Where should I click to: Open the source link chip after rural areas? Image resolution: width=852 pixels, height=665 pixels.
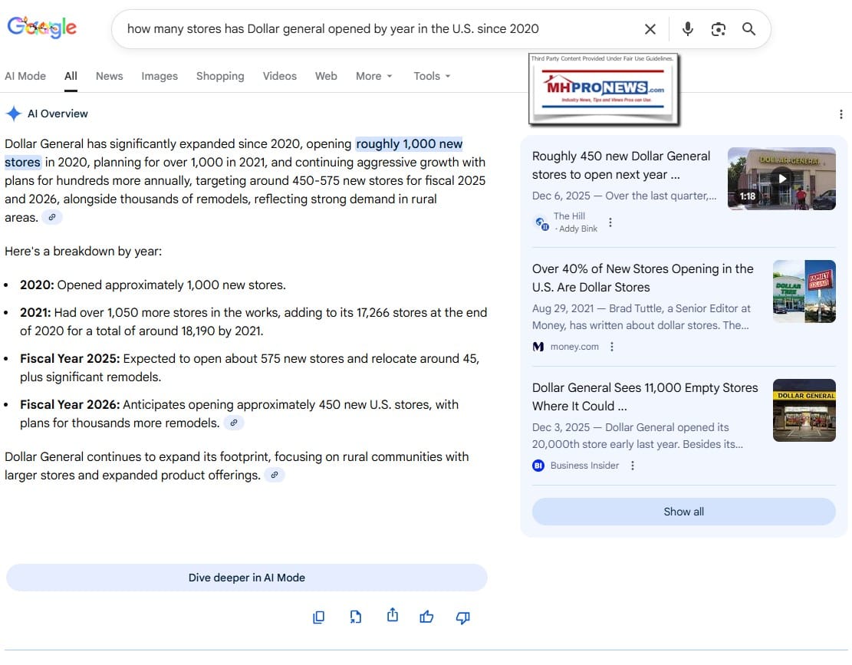[x=51, y=217]
